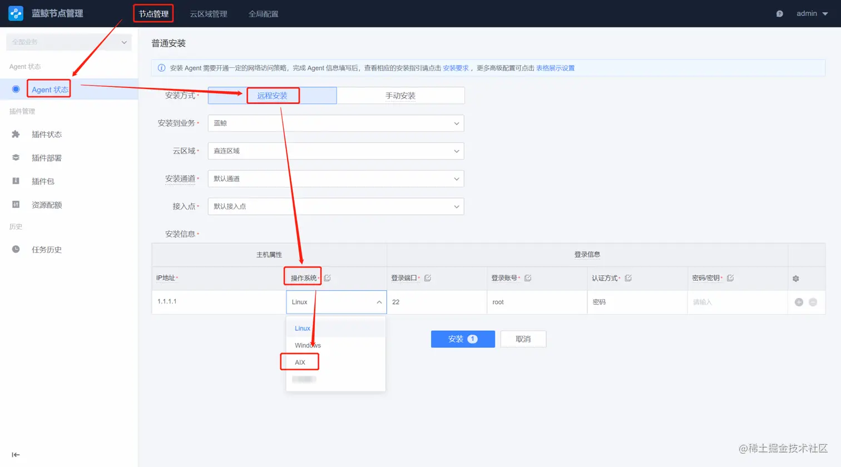
Task: Click the 资源配额 quota icon
Action: tap(16, 205)
